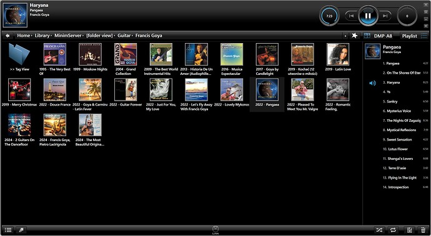Delete playlist with the trash icon
The width and height of the screenshot is (431, 236).
point(423,230)
